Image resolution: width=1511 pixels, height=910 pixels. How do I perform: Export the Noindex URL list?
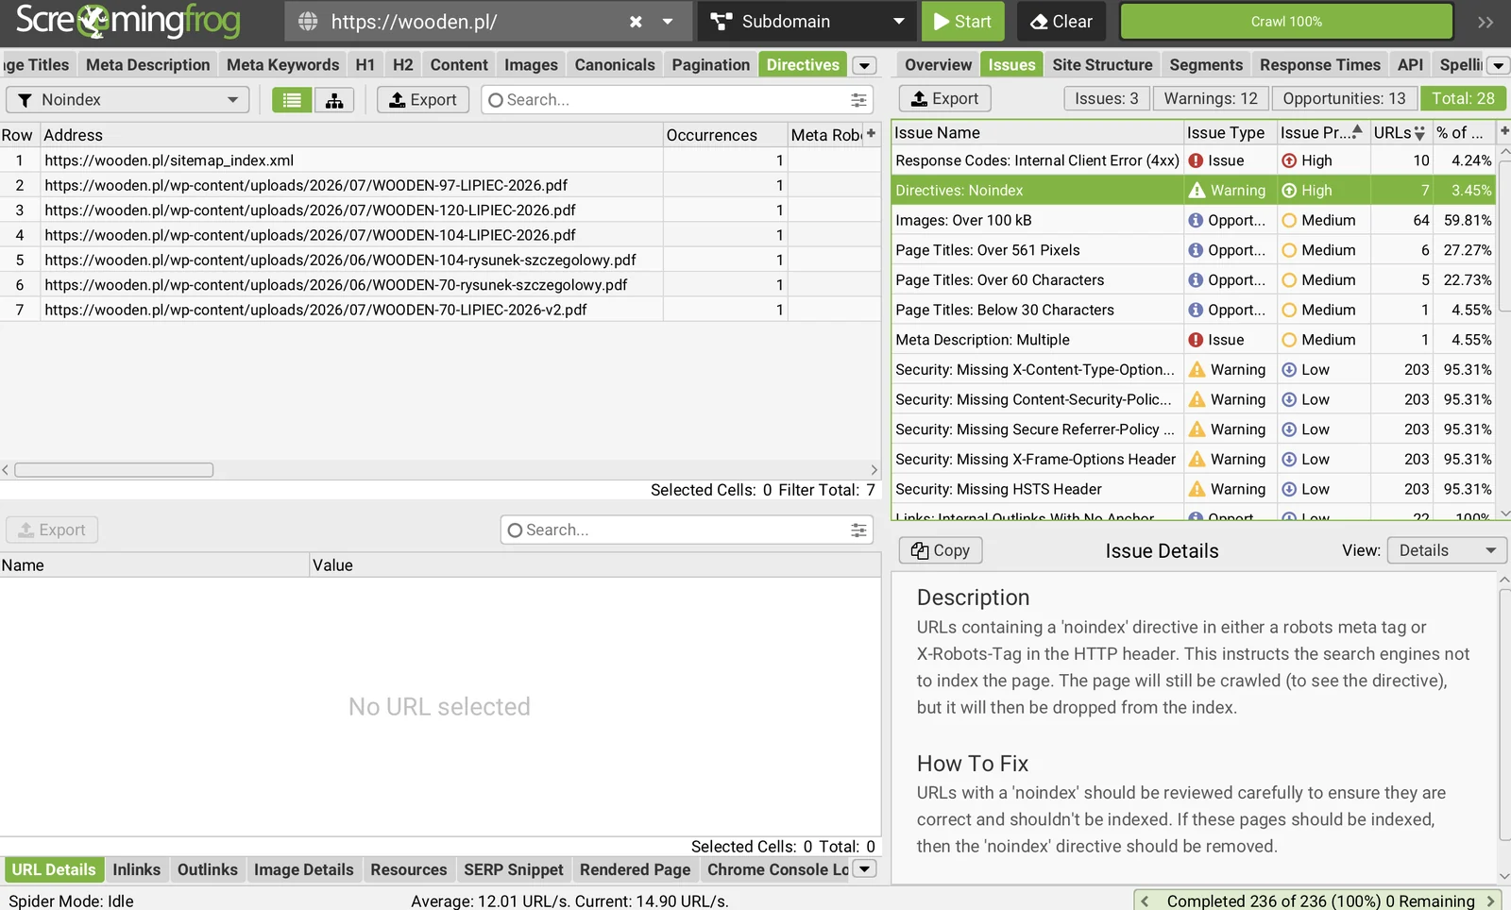[423, 100]
